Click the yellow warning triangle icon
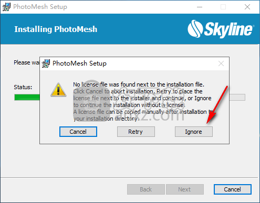The height and width of the screenshot is (203, 260). (58, 90)
